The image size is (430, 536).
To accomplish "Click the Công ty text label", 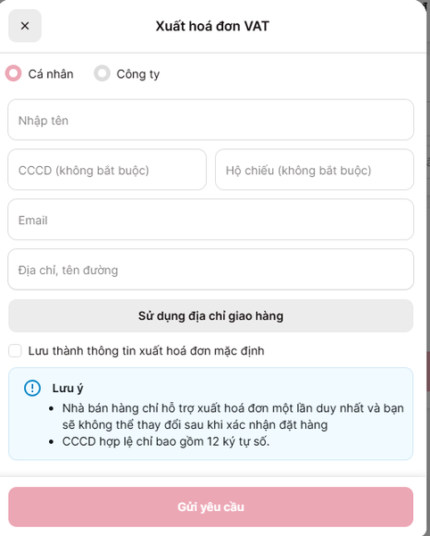I will pos(138,74).
